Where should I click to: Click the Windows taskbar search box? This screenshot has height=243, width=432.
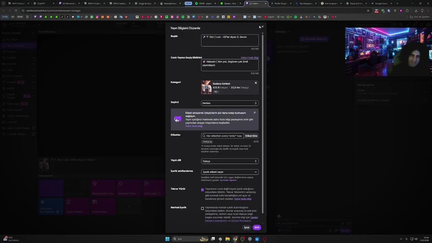190,239
